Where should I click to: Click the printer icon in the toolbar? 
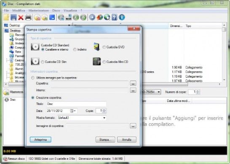click(x=28, y=17)
